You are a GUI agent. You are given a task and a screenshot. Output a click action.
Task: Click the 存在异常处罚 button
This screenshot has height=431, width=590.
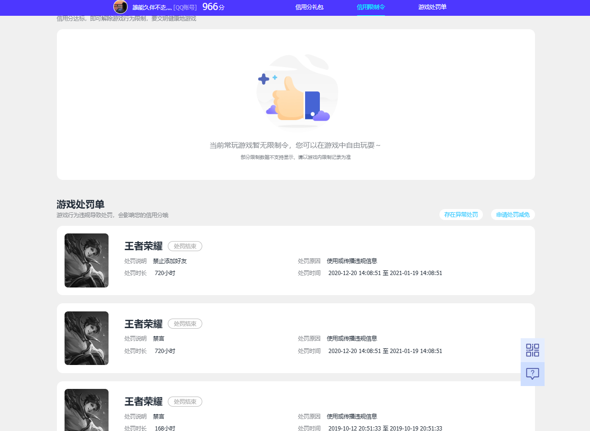[x=461, y=214]
